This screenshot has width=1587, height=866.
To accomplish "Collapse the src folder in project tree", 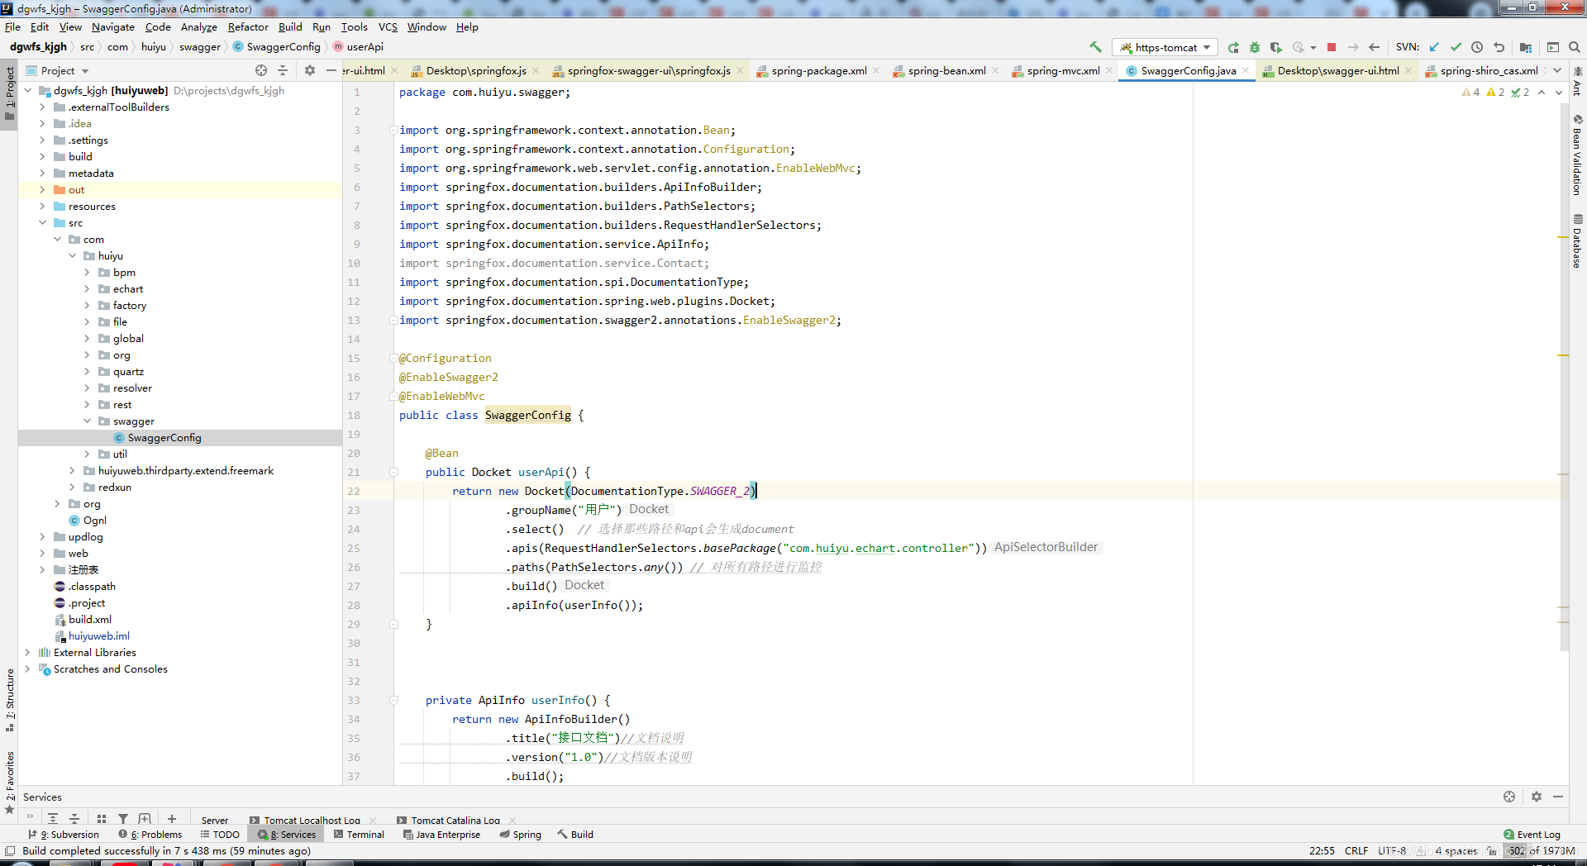I will point(42,223).
